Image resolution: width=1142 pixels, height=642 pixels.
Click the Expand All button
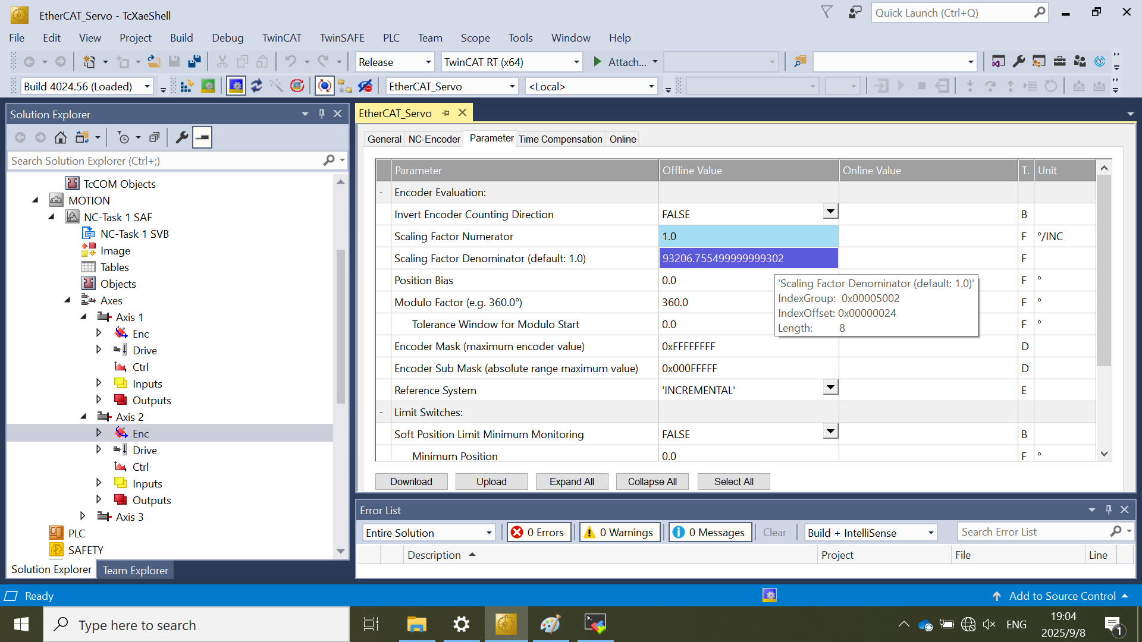tap(572, 481)
